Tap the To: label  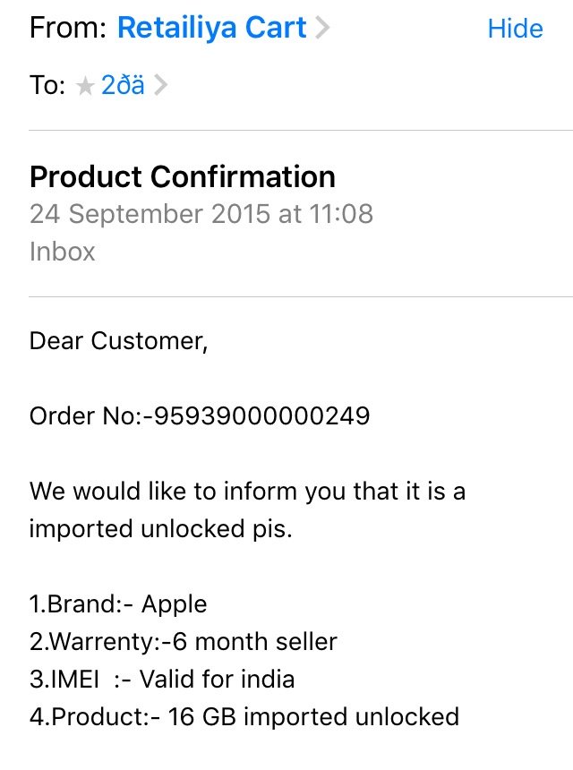click(47, 86)
